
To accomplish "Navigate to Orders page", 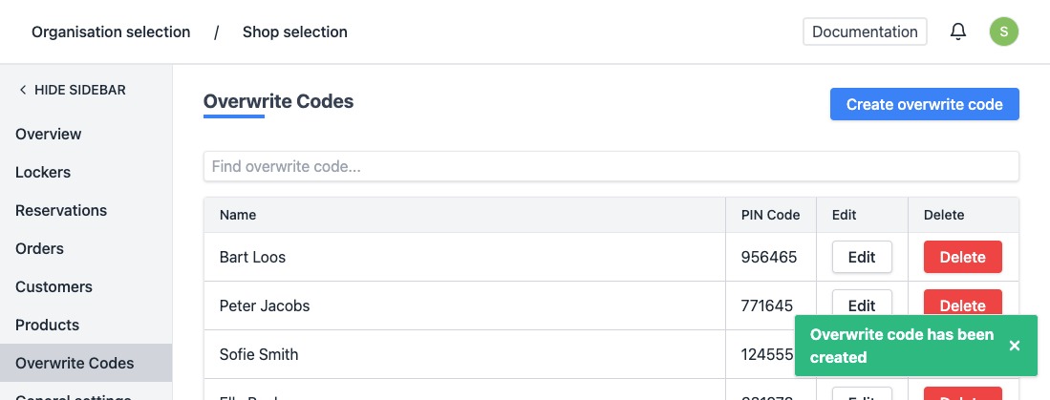I will (39, 248).
